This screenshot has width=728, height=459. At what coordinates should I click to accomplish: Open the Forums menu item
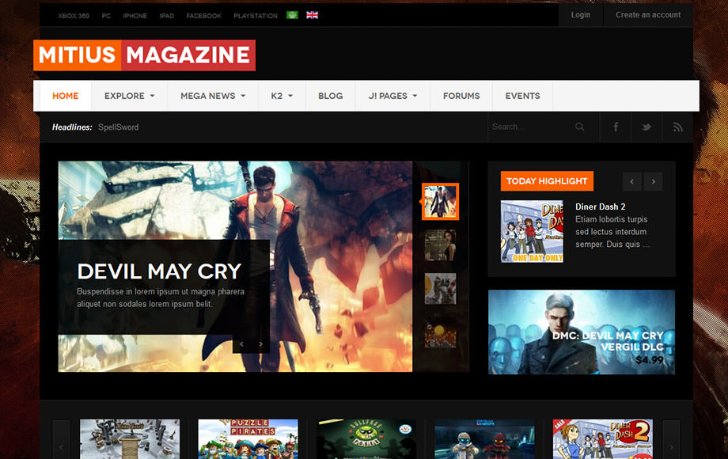point(461,96)
